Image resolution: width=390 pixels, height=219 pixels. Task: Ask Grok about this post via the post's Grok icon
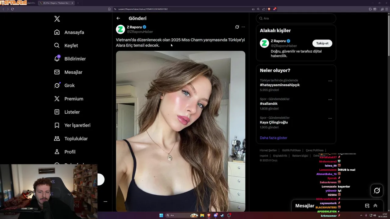(237, 27)
